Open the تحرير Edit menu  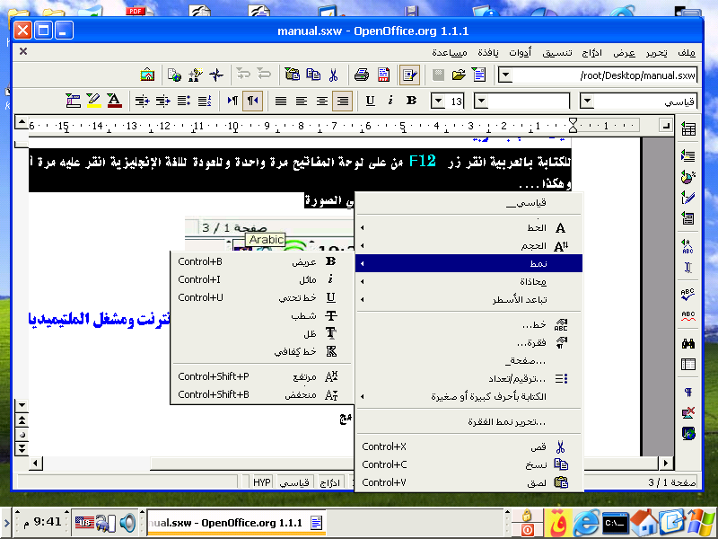pos(657,53)
